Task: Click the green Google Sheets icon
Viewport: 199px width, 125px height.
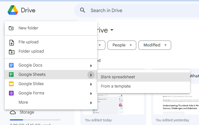Action: click(x=11, y=75)
